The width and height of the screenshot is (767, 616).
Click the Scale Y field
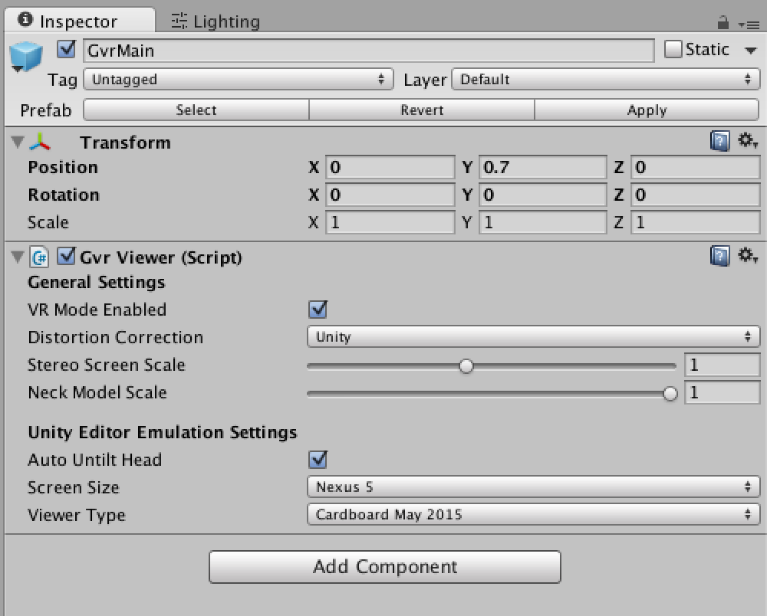[x=542, y=222]
